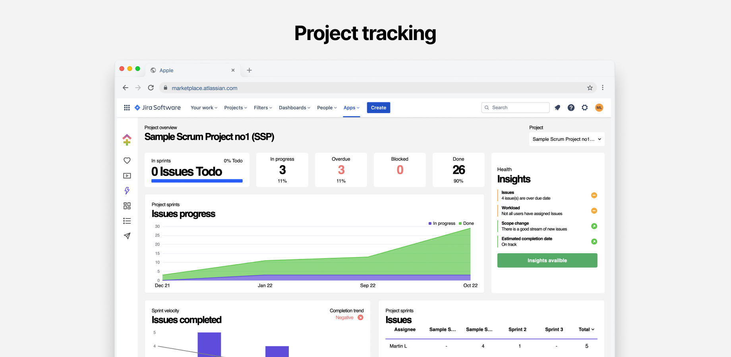Toggle the In progress chart legend
The height and width of the screenshot is (357, 731).
point(442,223)
